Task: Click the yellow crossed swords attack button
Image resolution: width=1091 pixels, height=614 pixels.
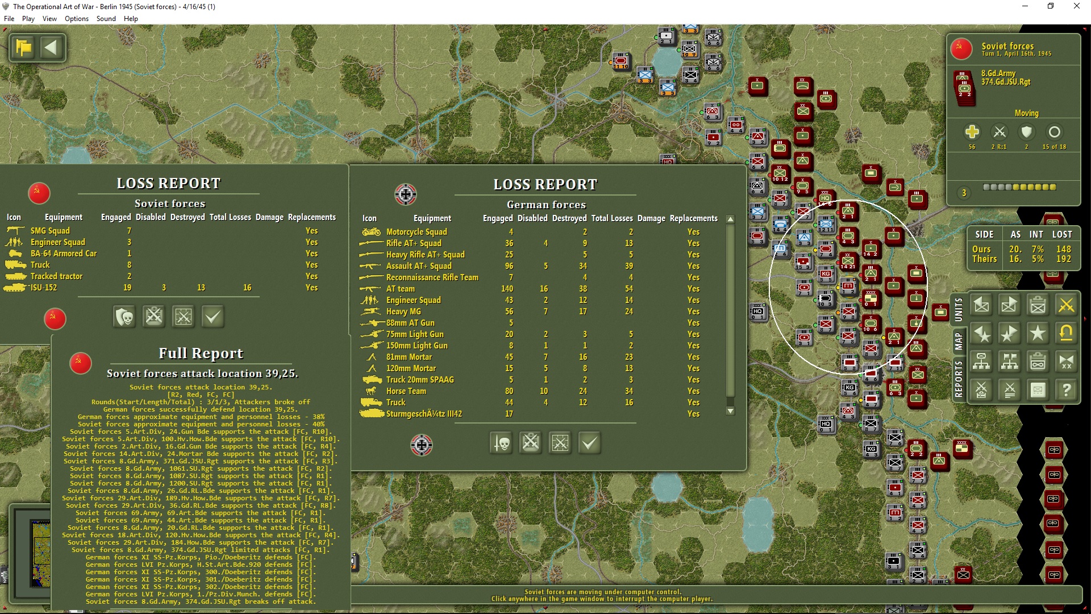Action: pyautogui.click(x=1067, y=305)
